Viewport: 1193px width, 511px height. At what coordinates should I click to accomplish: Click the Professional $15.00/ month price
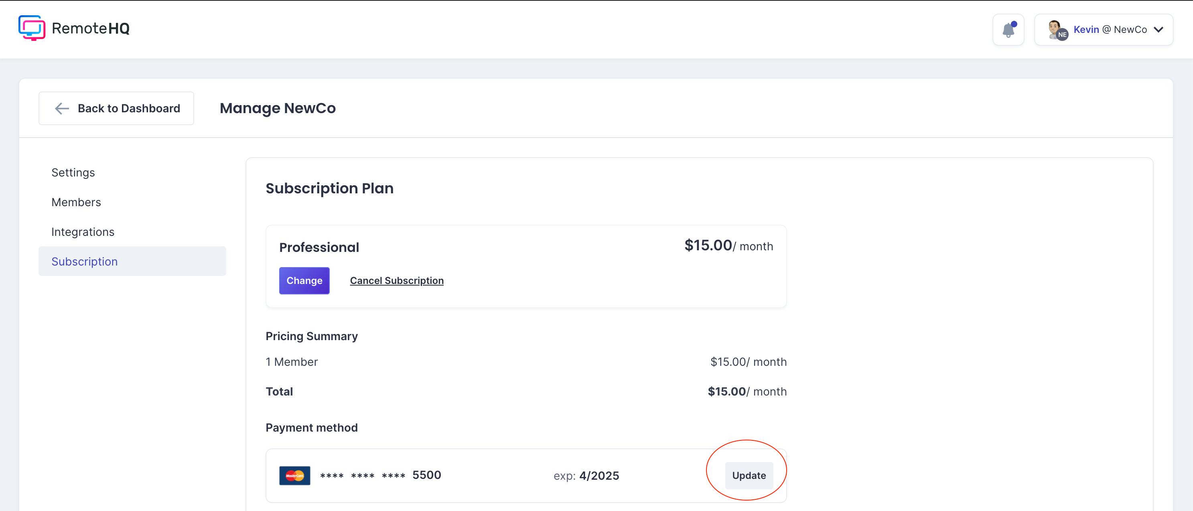(729, 245)
